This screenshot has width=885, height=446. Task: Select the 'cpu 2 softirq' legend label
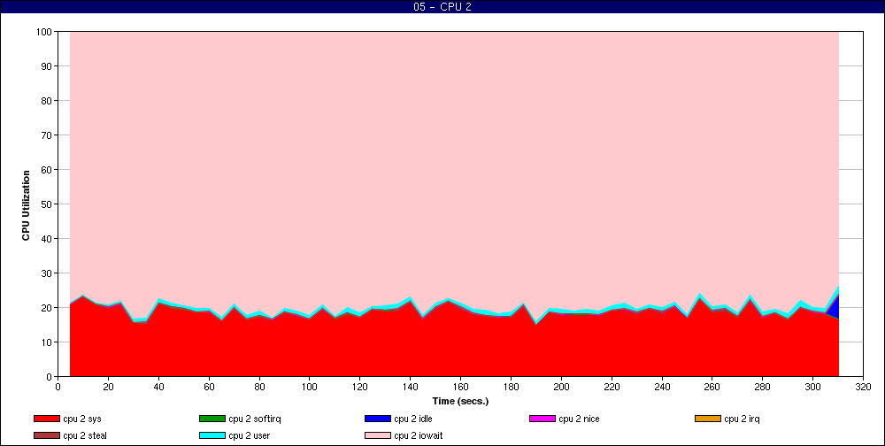255,419
